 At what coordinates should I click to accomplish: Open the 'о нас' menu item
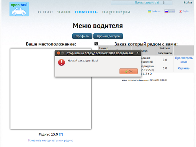click(x=45, y=12)
